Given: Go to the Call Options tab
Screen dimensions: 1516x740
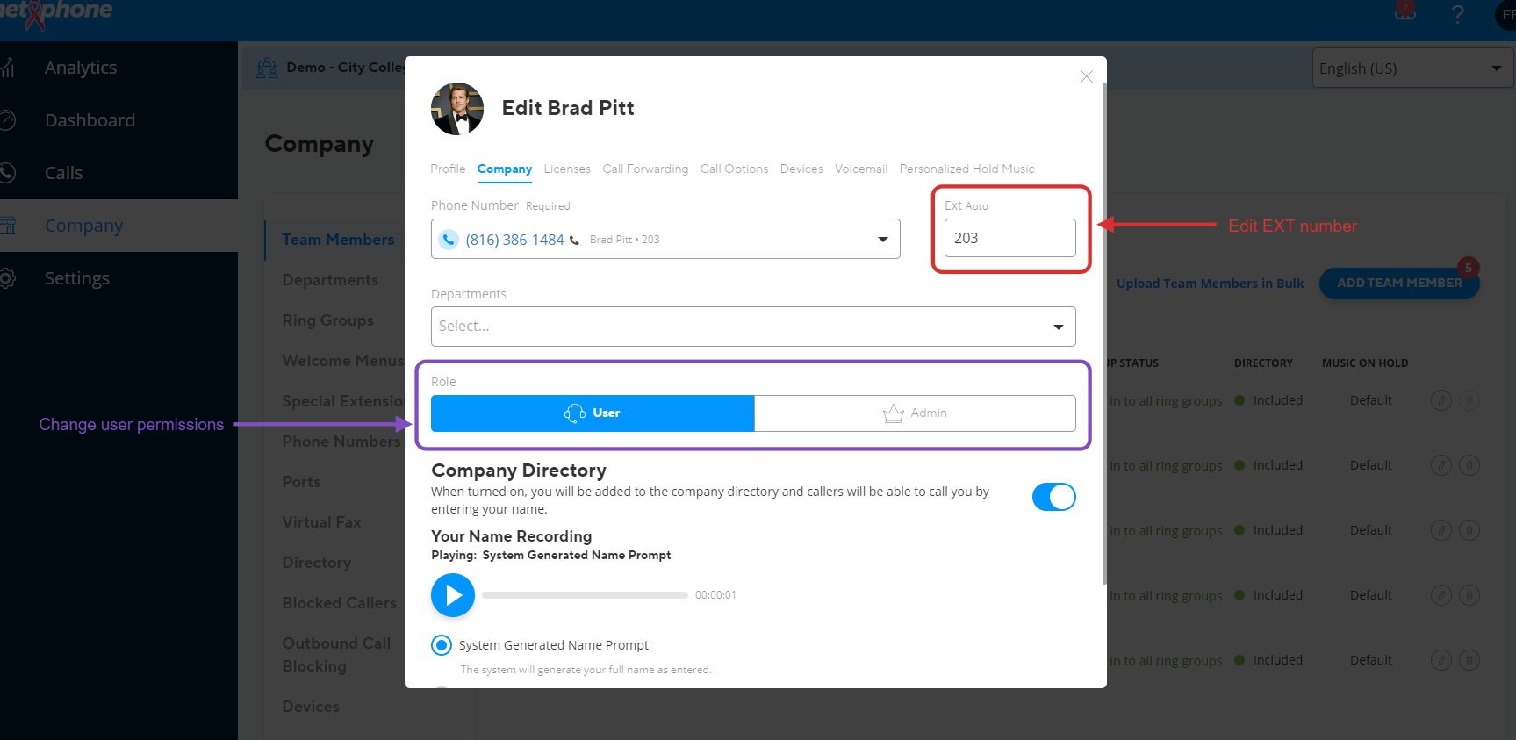Looking at the screenshot, I should 734,169.
